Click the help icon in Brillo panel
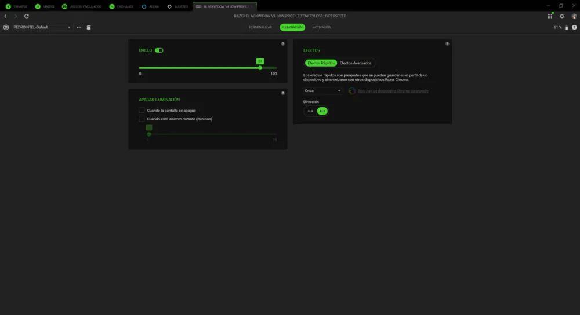This screenshot has width=580, height=315. pyautogui.click(x=283, y=44)
